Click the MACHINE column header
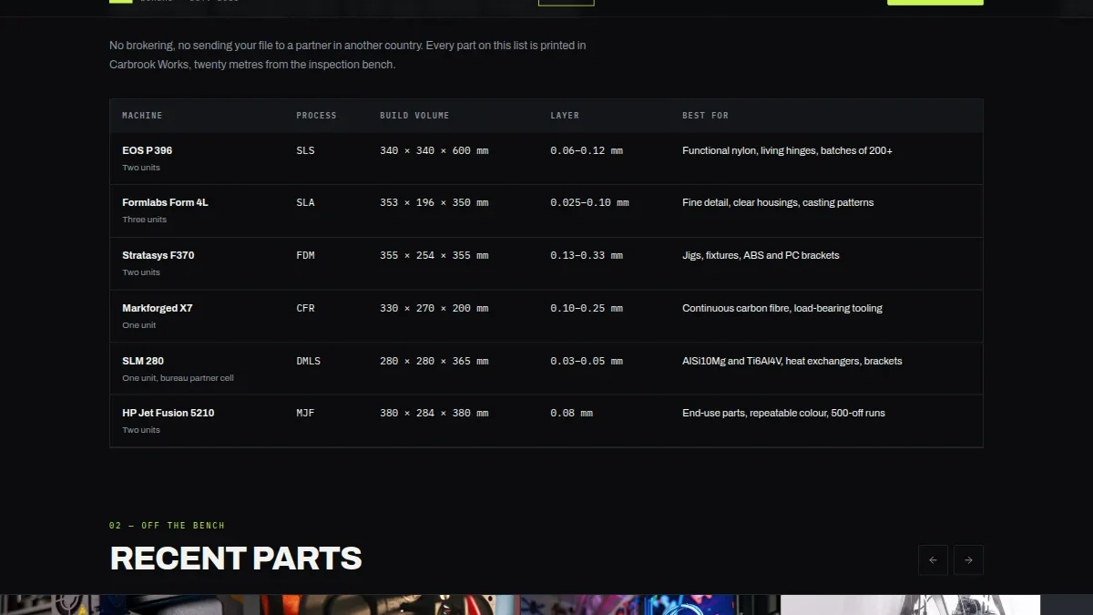This screenshot has width=1093, height=615. click(x=142, y=116)
